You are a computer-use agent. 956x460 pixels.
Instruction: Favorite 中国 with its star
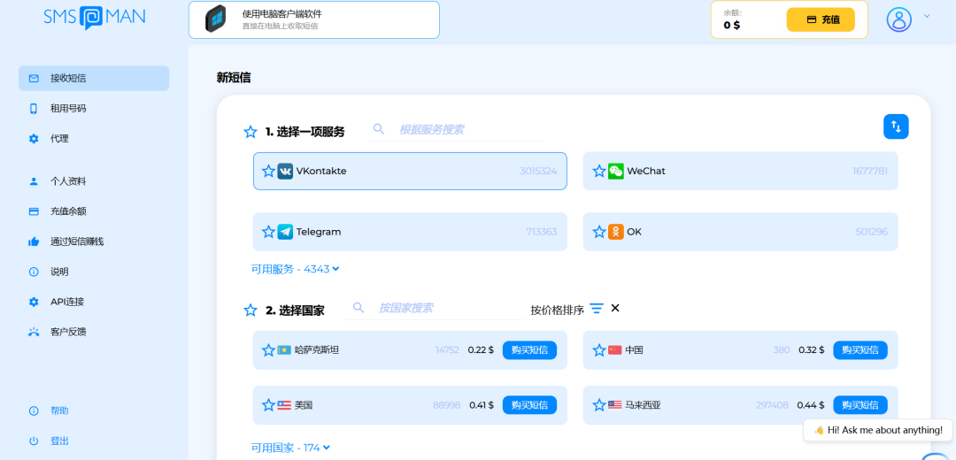coord(599,349)
